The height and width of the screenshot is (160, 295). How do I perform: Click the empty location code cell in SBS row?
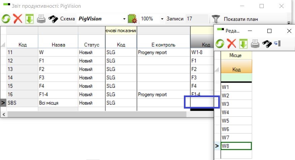(202, 102)
